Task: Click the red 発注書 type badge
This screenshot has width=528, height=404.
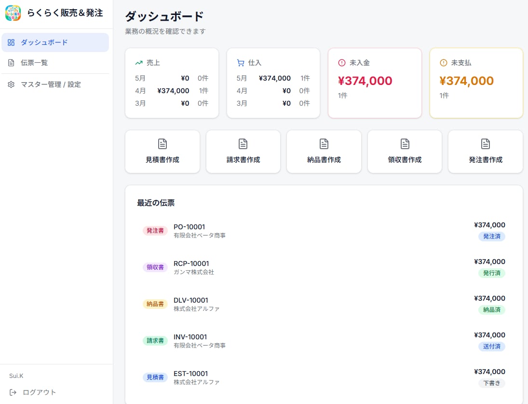Action: point(155,231)
